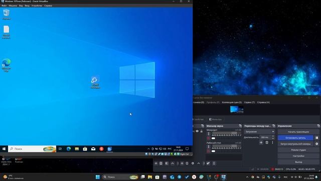Select the OBS preview thumbnail
This screenshot has height=181, width=321.
237,110
